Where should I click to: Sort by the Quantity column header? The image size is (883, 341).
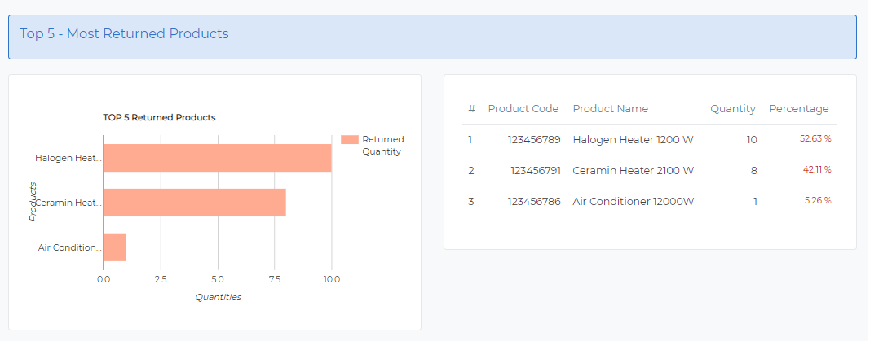click(x=732, y=109)
